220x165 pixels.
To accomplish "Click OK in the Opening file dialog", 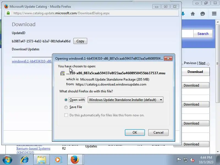I will 135,133.
